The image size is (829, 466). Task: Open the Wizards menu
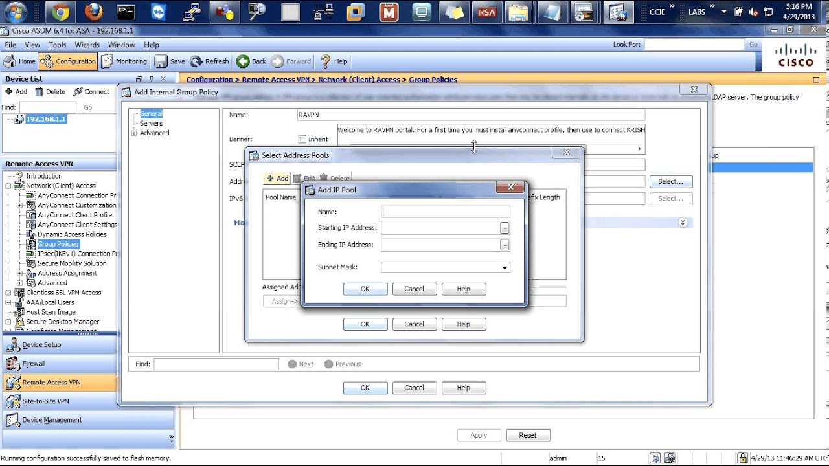tap(87, 45)
